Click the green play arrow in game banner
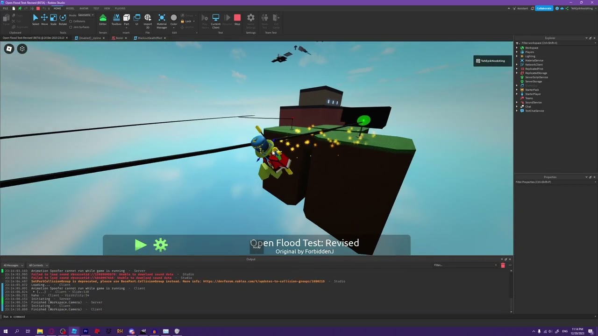598x336 pixels. 141,245
